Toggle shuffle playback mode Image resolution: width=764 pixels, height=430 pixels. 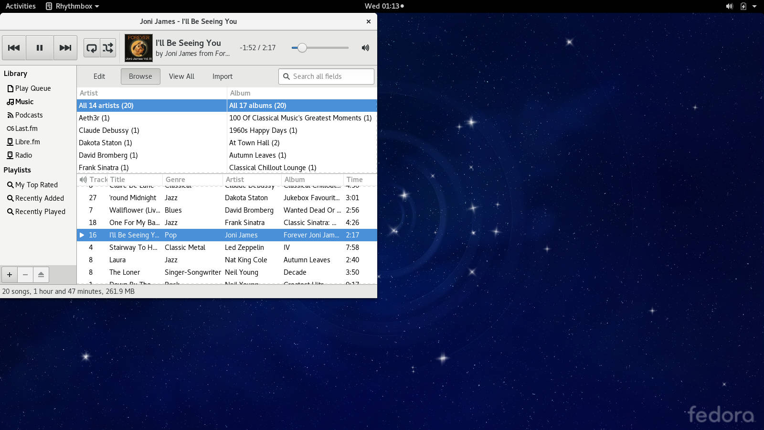[x=108, y=48]
